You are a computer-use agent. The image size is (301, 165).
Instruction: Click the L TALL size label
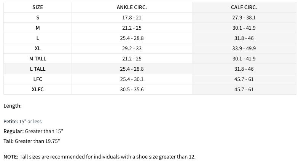click(38, 69)
